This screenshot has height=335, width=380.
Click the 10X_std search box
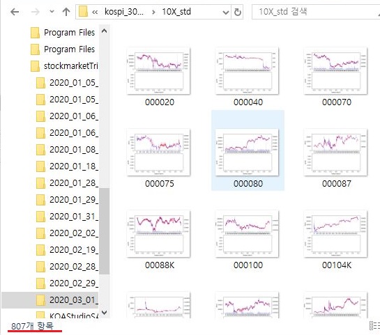click(315, 12)
